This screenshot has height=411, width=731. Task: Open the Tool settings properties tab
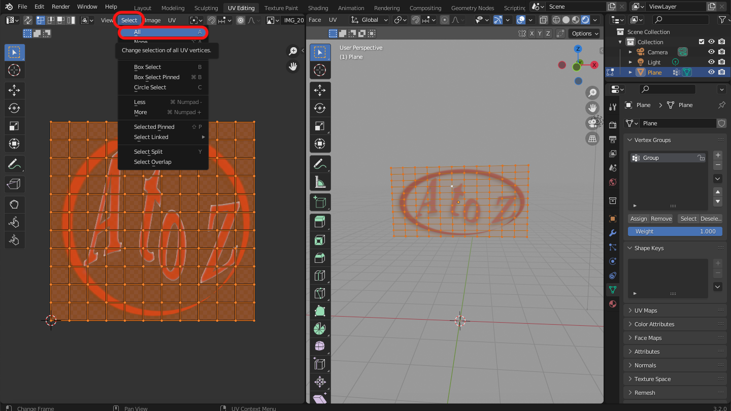tap(613, 107)
